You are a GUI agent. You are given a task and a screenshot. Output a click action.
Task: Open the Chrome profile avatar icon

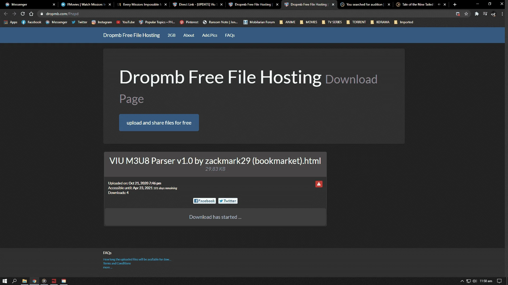[493, 14]
